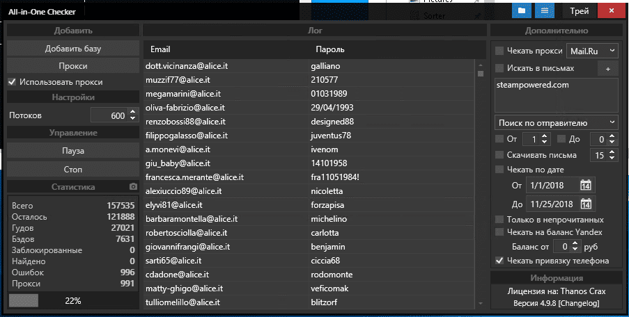Decrease the До value stepper
629x317 pixels.
tap(612, 142)
